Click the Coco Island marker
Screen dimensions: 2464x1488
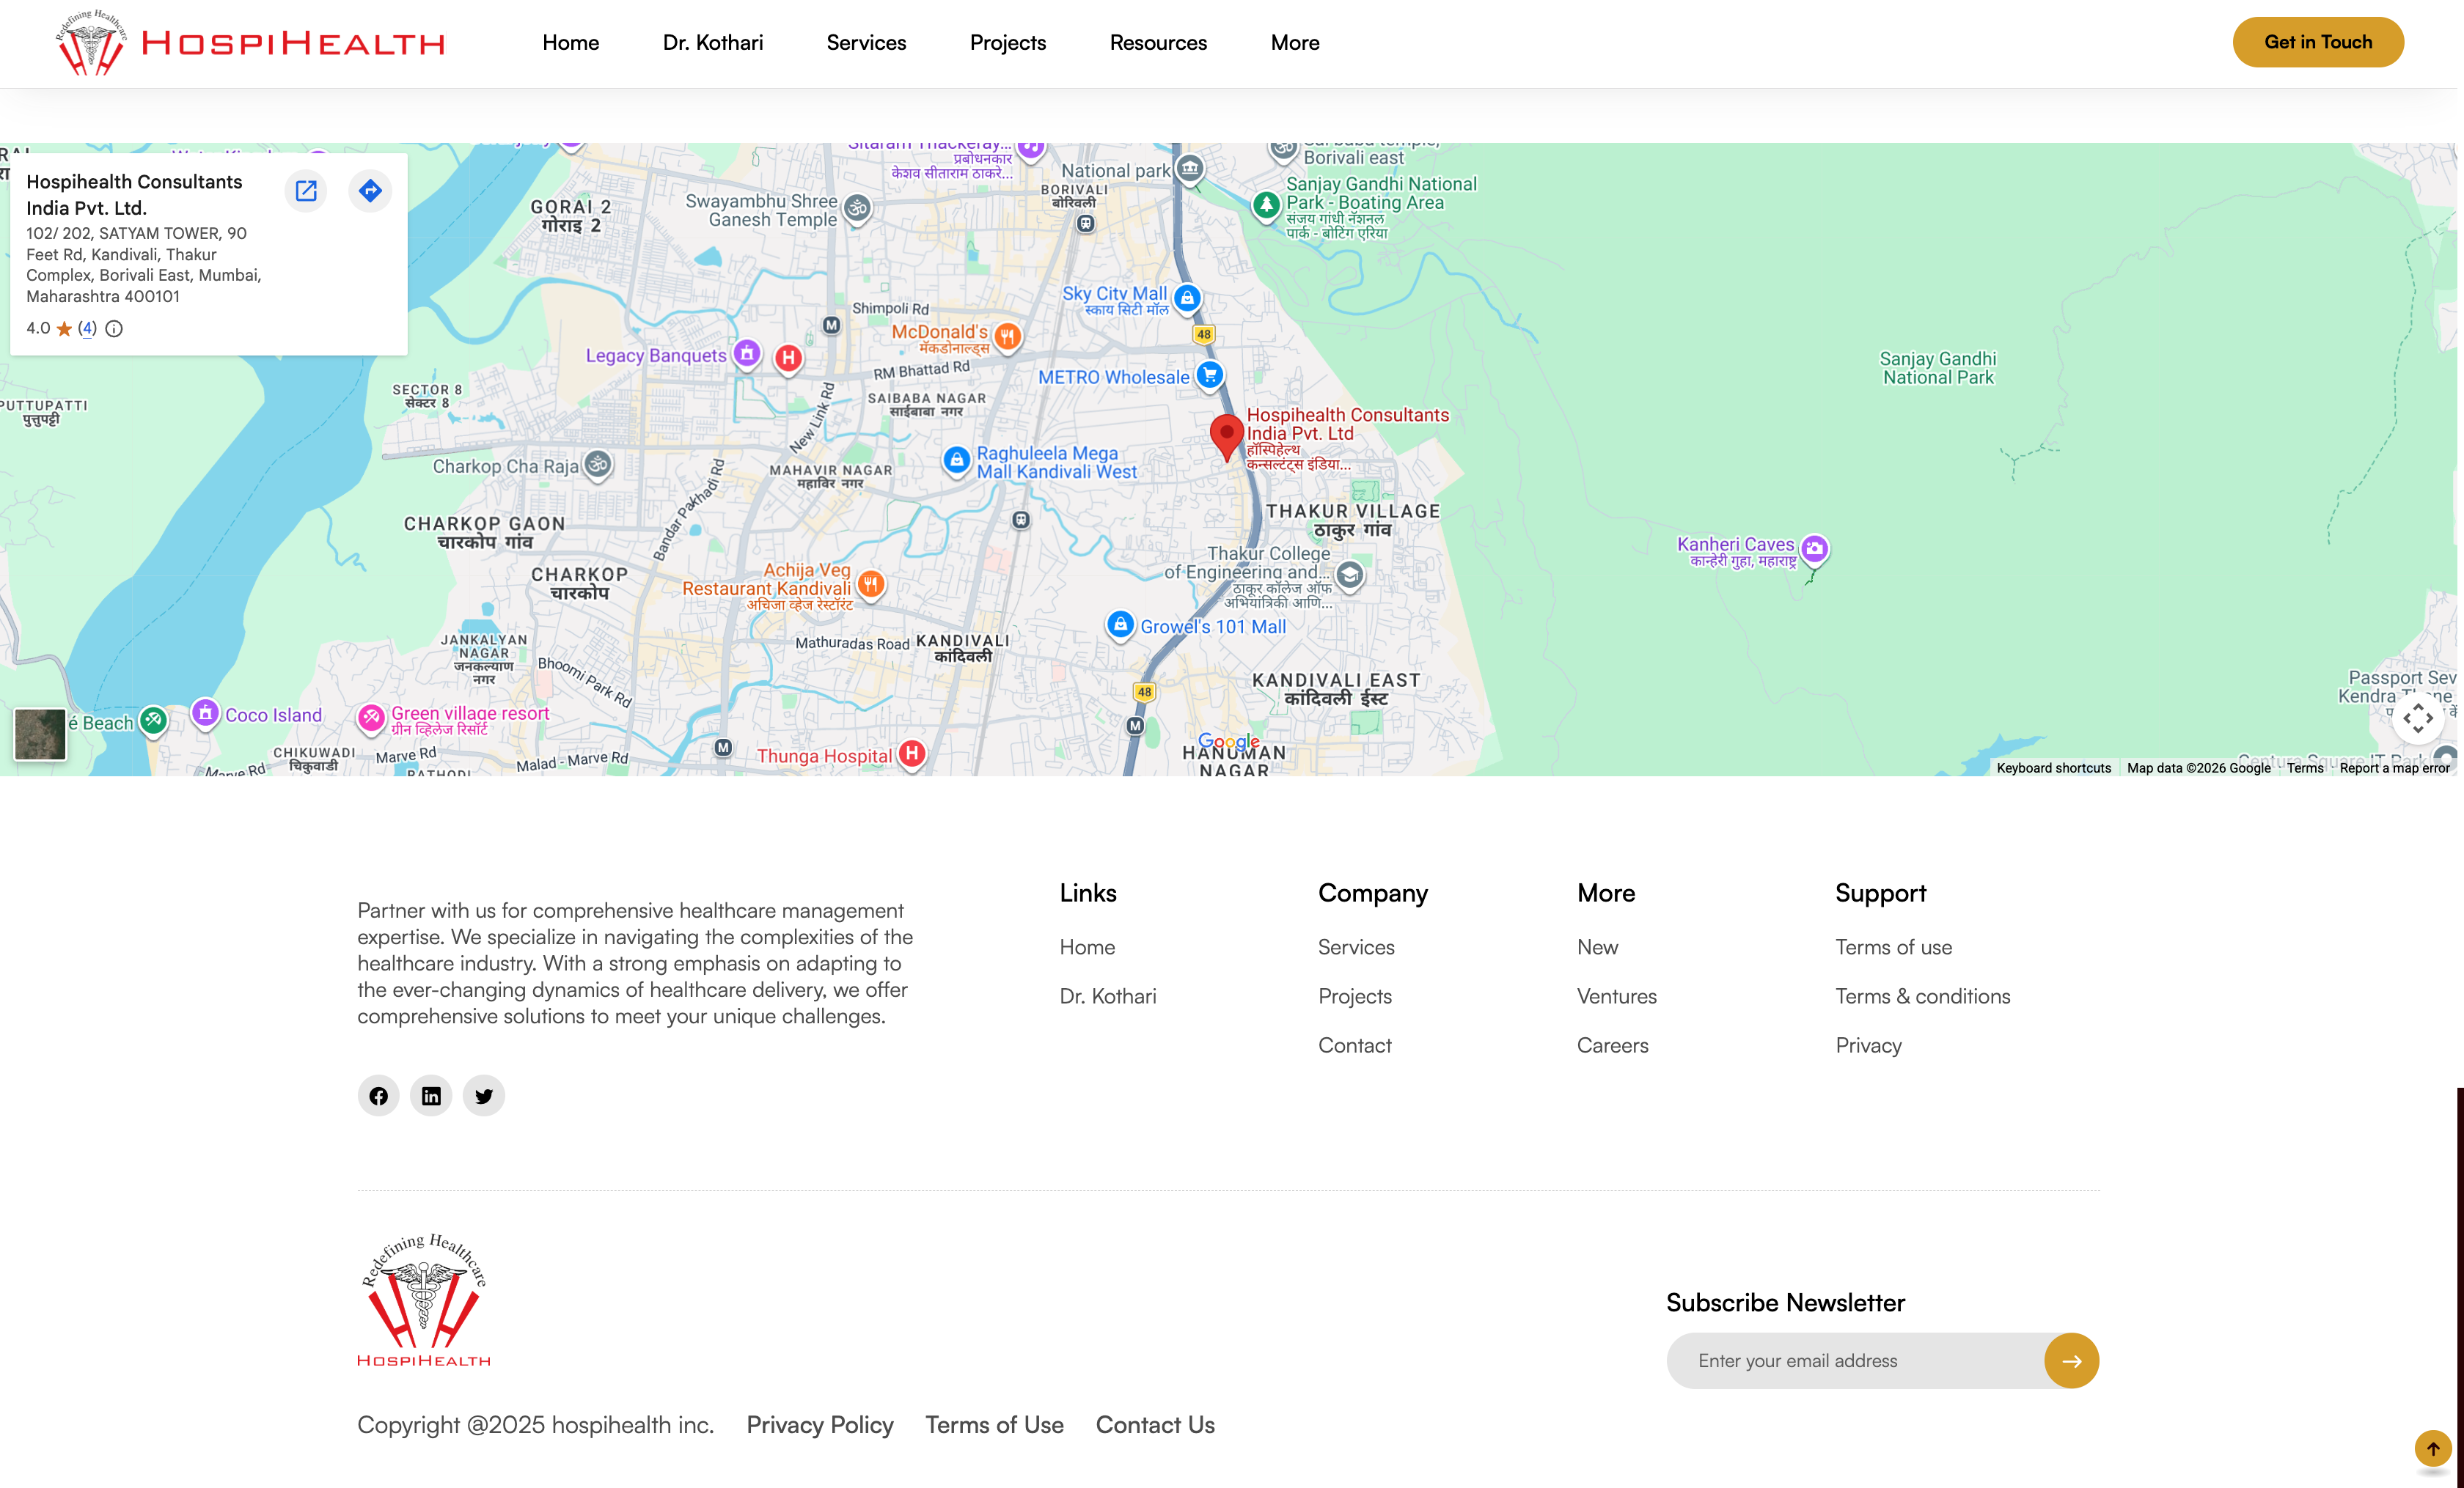coord(205,713)
